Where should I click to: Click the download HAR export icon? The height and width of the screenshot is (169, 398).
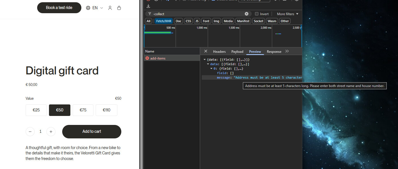click(148, 6)
